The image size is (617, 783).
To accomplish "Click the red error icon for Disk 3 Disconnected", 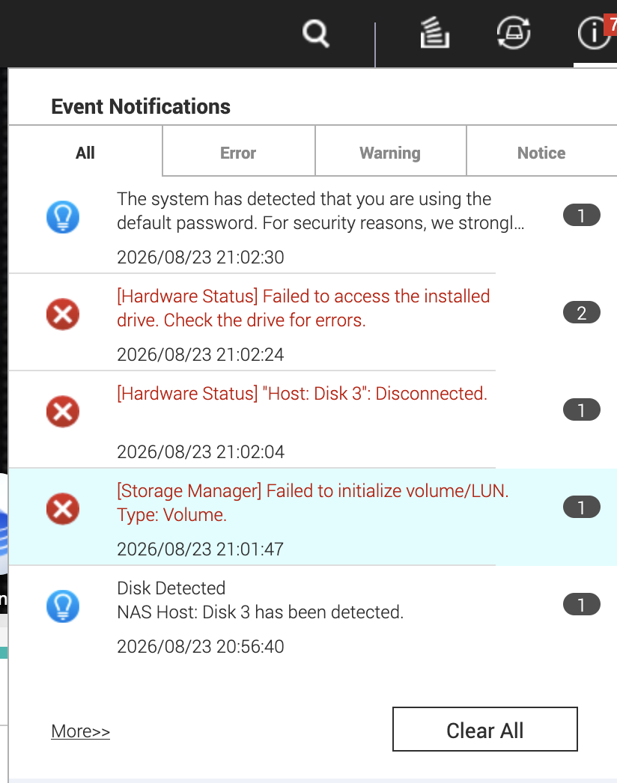I will [63, 412].
